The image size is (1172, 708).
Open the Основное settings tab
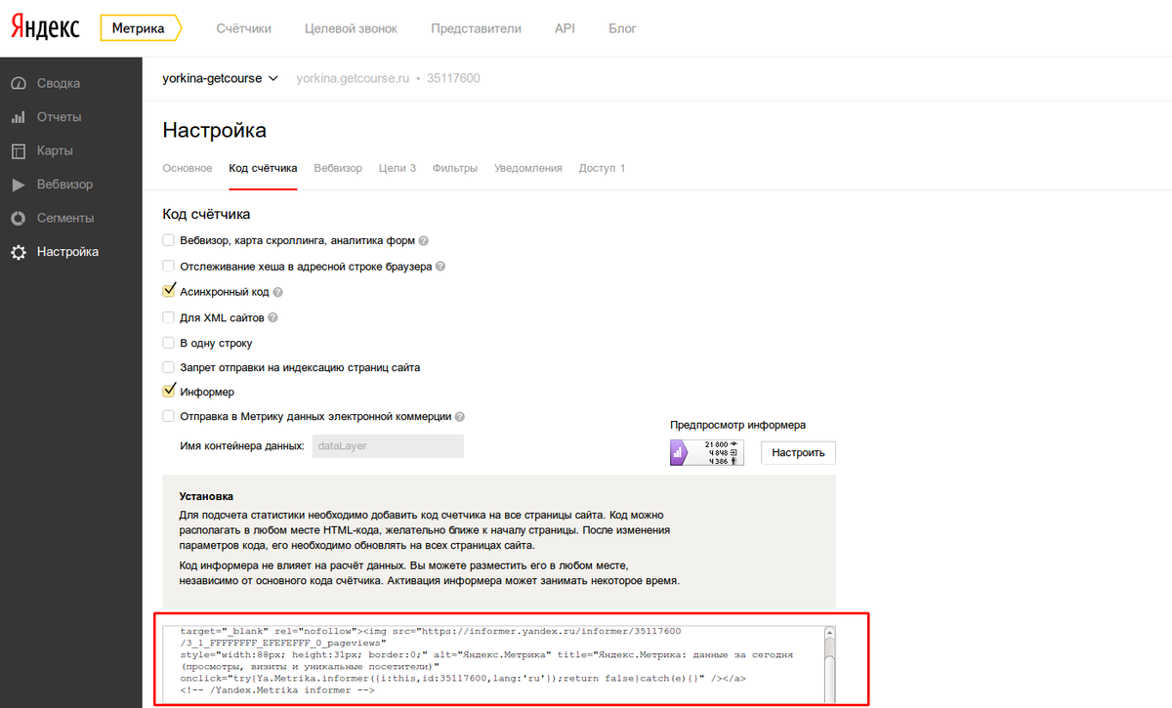click(x=188, y=168)
